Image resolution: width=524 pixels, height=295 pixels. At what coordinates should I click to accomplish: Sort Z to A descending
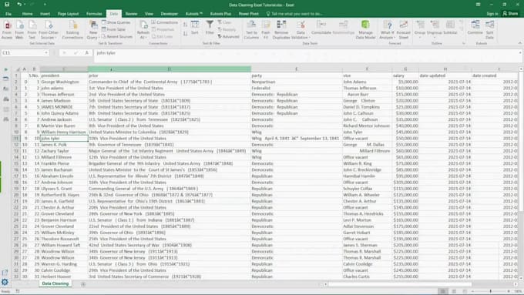(x=185, y=33)
